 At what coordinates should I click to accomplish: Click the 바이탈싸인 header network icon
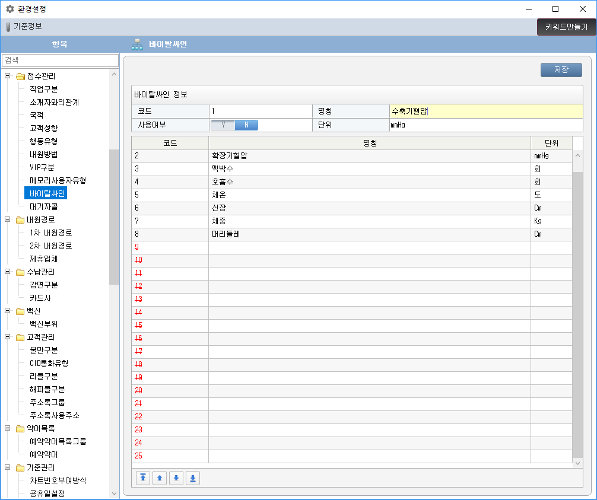coord(138,44)
